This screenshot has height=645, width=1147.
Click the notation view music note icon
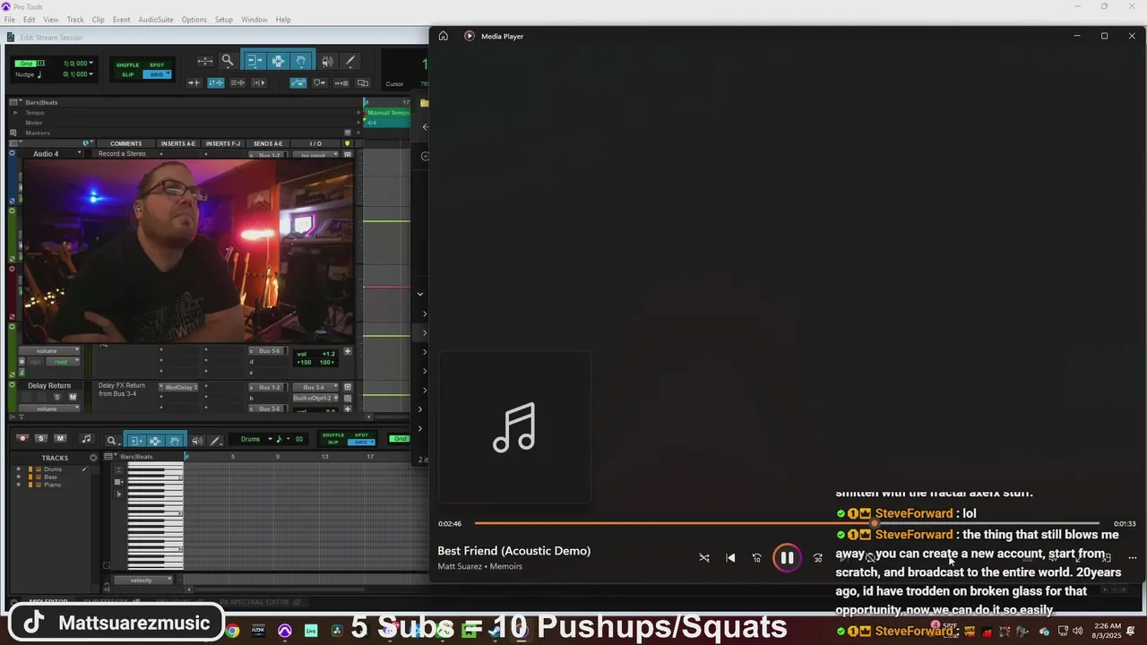(86, 439)
